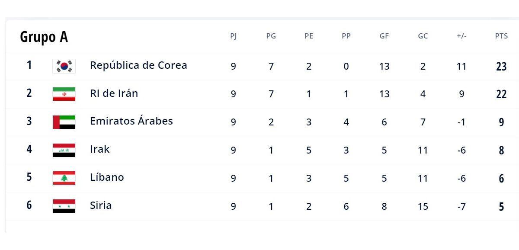This screenshot has width=519, height=250.
Task: Select the Irak team name
Action: coord(99,149)
